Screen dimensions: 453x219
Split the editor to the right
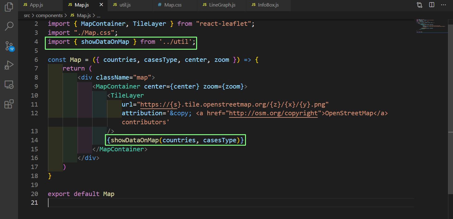432,5
